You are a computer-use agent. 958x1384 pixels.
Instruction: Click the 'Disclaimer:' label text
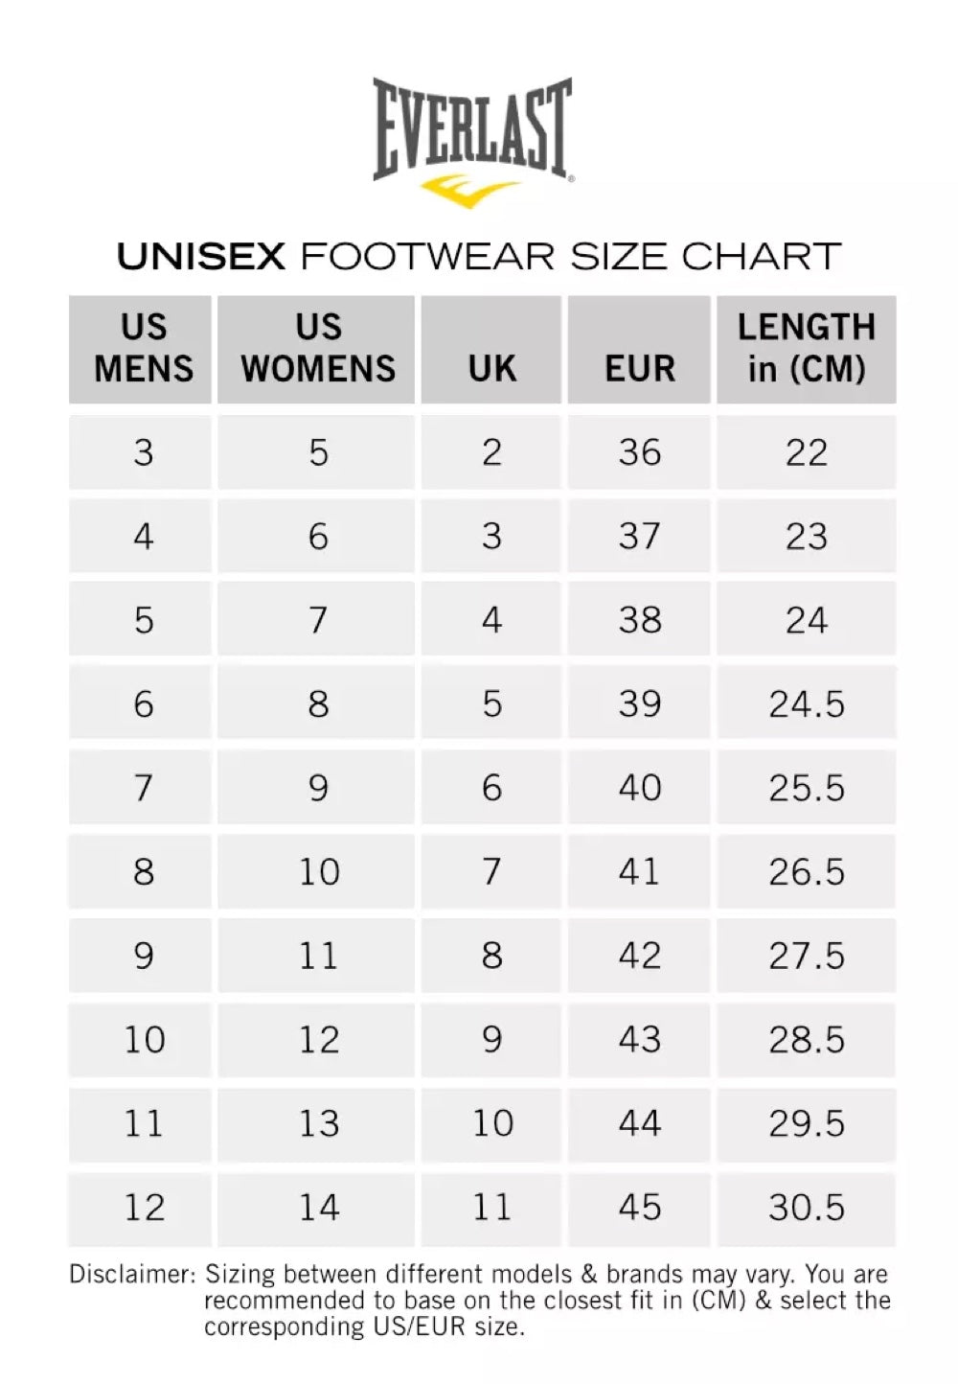[132, 1275]
